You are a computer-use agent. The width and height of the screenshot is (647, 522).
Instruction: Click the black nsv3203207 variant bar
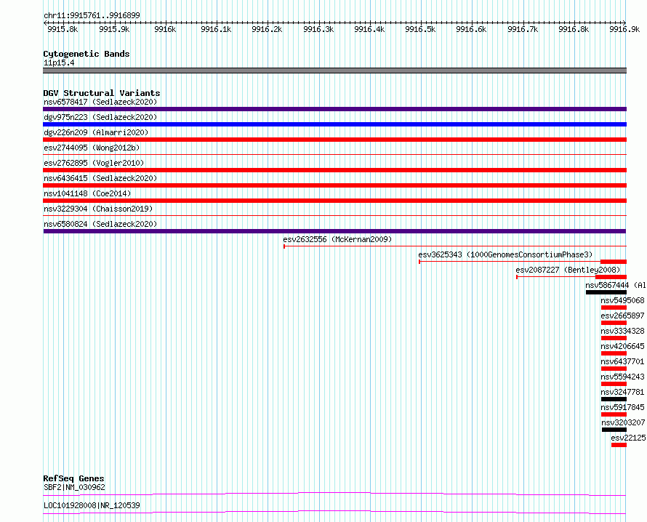pos(614,430)
